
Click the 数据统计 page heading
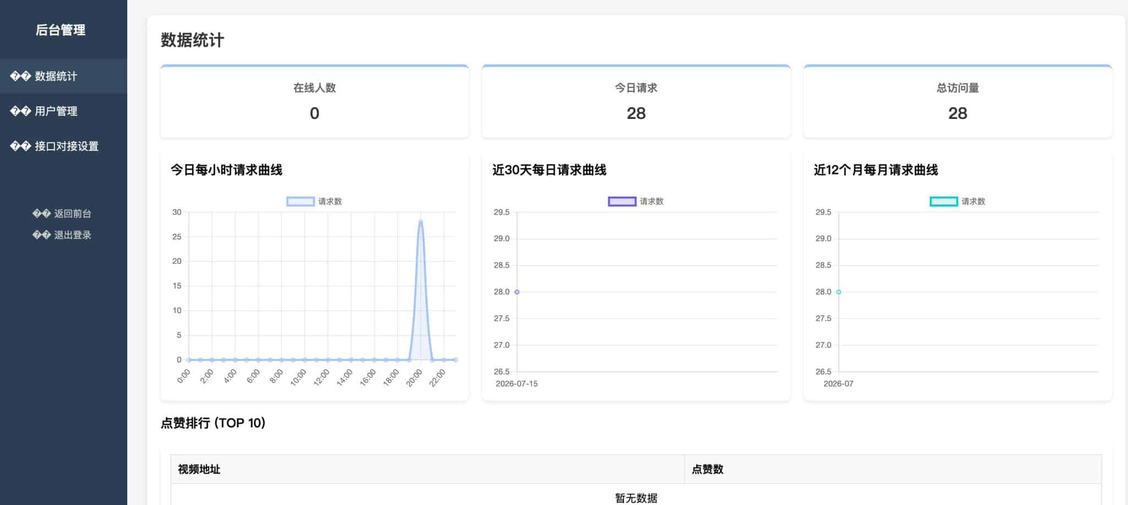(192, 40)
